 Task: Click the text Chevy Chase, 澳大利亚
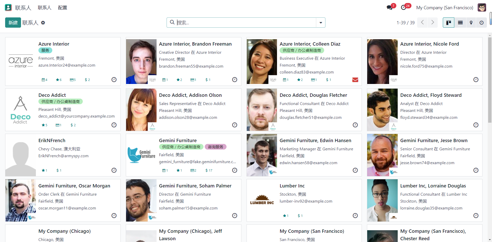pos(59,149)
